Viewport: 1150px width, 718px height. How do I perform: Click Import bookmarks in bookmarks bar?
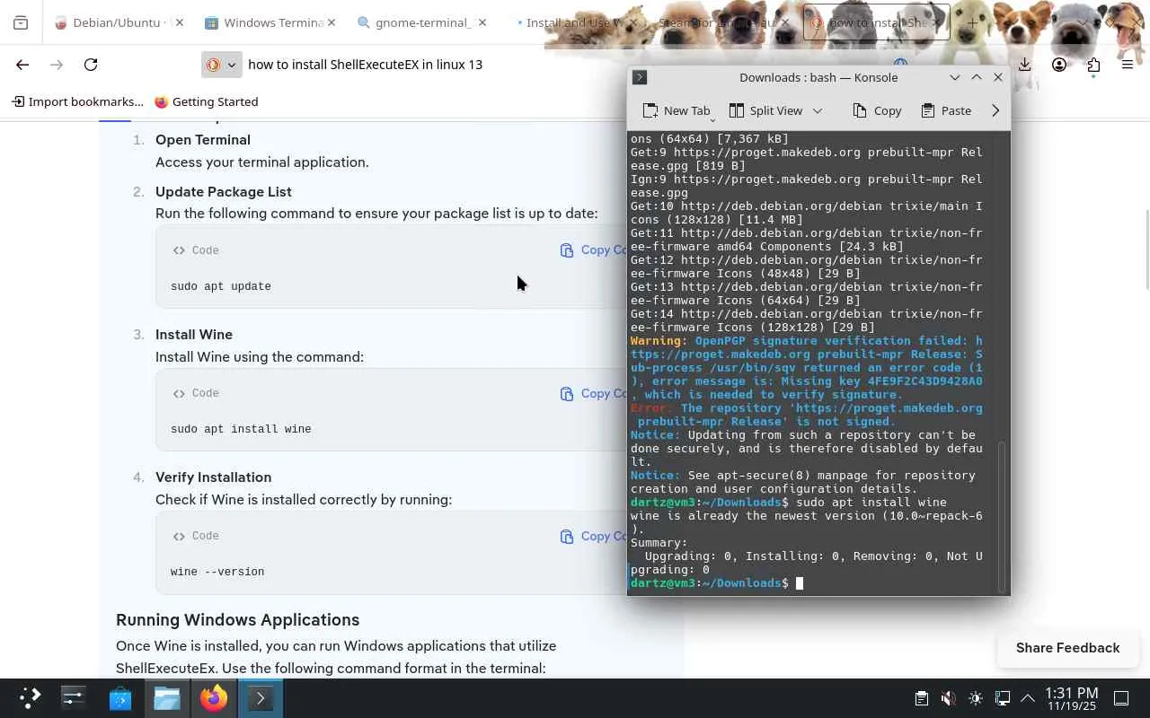(77, 101)
